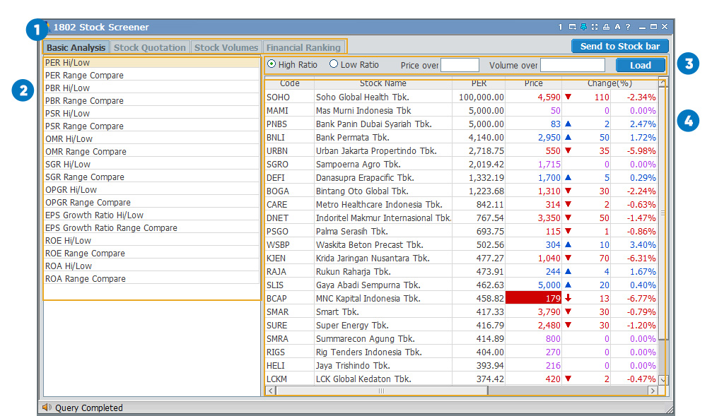Open the Financial Ranking tab
Viewport: 712px width, 416px height.
pos(303,47)
